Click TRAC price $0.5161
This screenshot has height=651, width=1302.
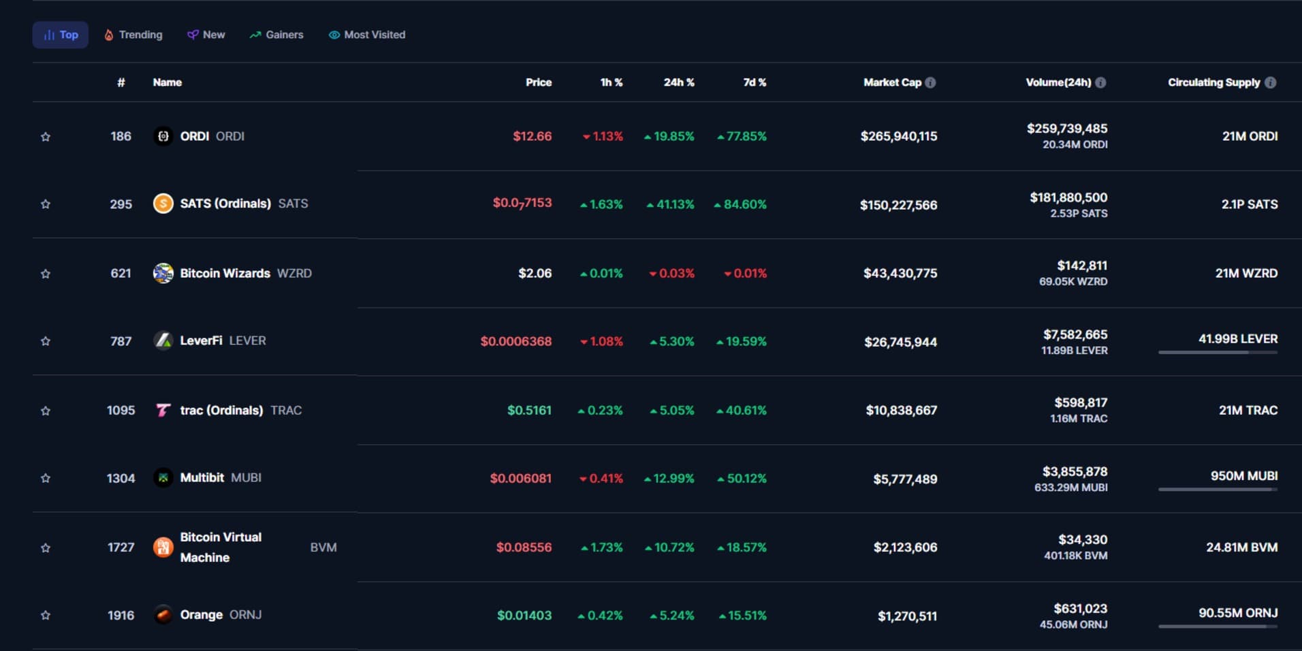[x=529, y=410]
